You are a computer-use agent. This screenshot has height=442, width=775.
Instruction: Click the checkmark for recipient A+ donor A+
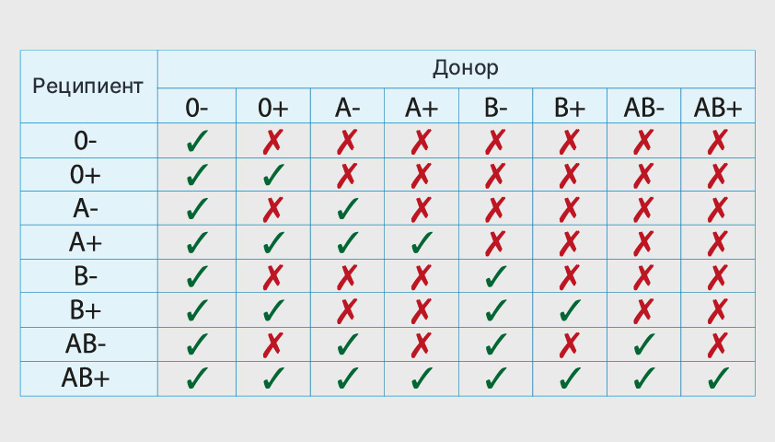point(421,243)
